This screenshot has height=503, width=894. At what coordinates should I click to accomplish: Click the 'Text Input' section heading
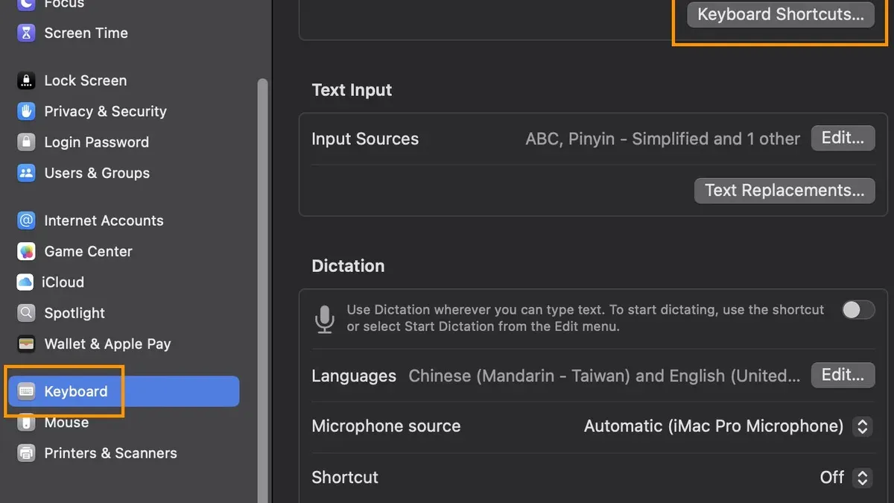pos(352,90)
